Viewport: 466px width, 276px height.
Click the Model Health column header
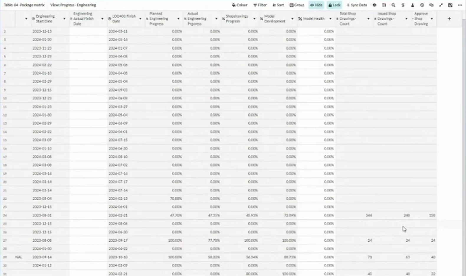pyautogui.click(x=316, y=19)
